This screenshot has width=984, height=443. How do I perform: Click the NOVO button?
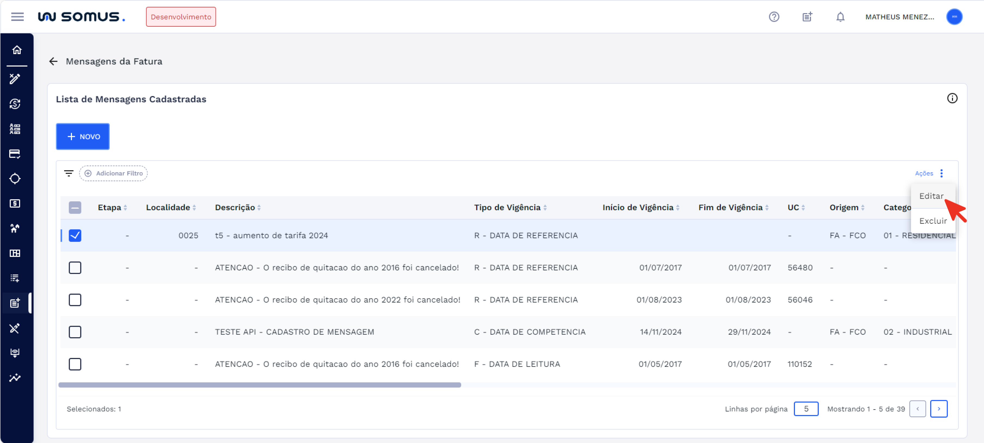pyautogui.click(x=83, y=136)
